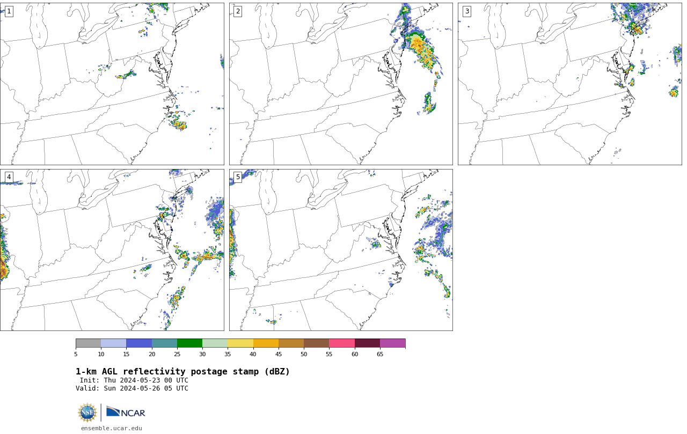Select the light blue 10-15 dBZ swatch
Viewport: 687px width, 434px height.
tap(113, 343)
